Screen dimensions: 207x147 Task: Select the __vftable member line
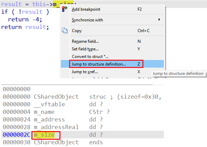(83, 104)
